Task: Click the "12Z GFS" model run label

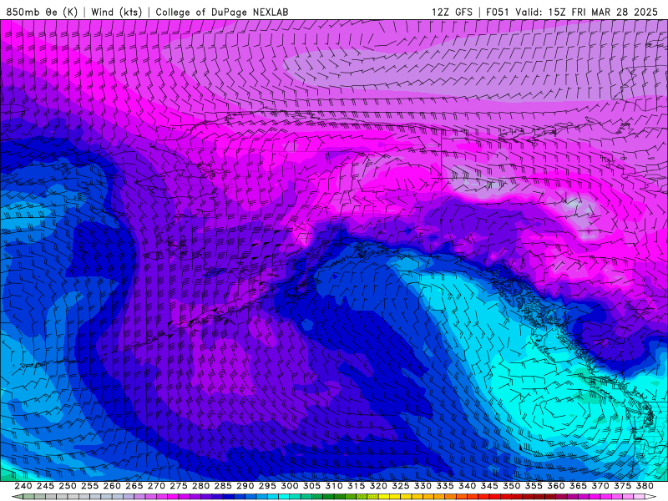Action: tap(452, 12)
